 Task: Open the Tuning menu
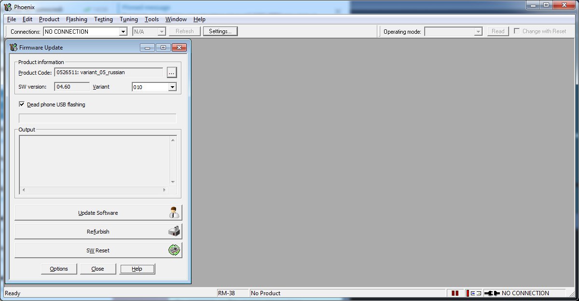tap(129, 19)
